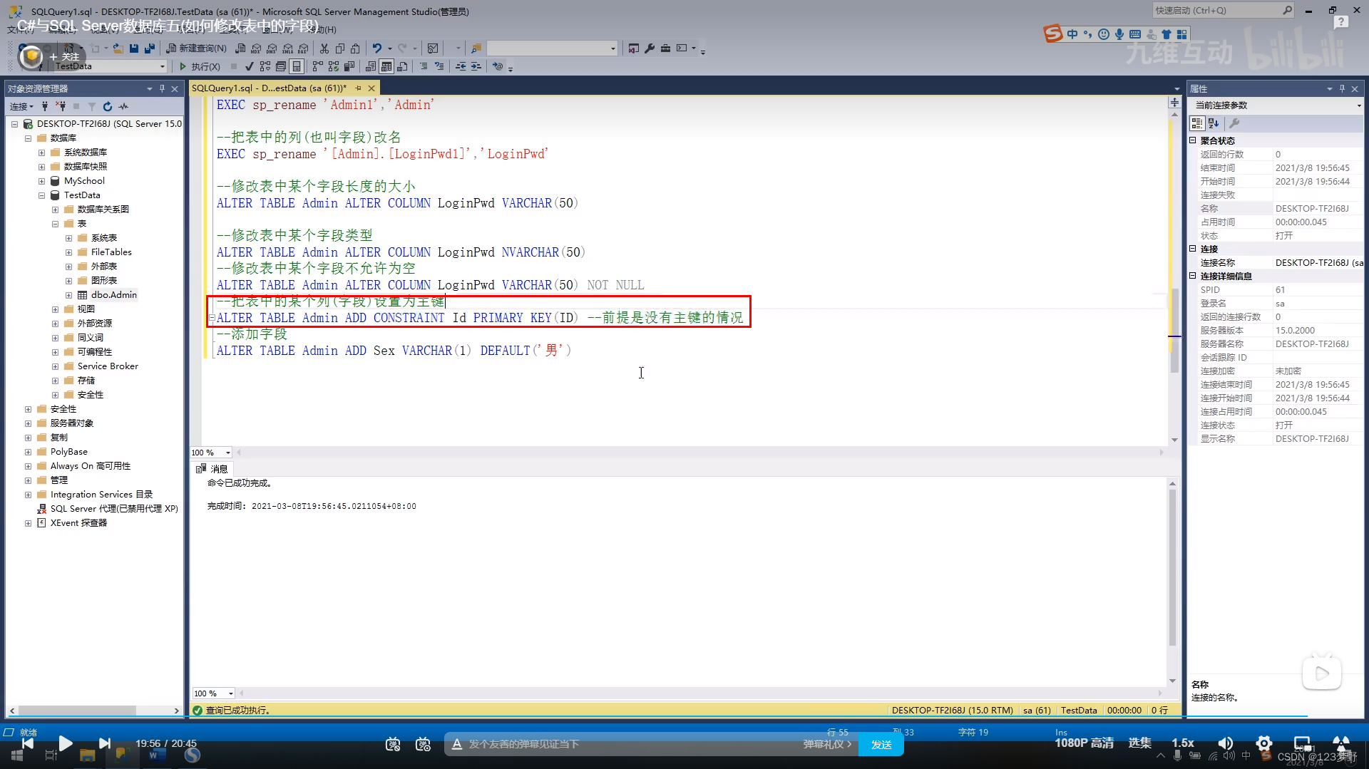This screenshot has width=1369, height=769.
Task: Click Categorized view icon in Properties panel
Action: 1197,123
